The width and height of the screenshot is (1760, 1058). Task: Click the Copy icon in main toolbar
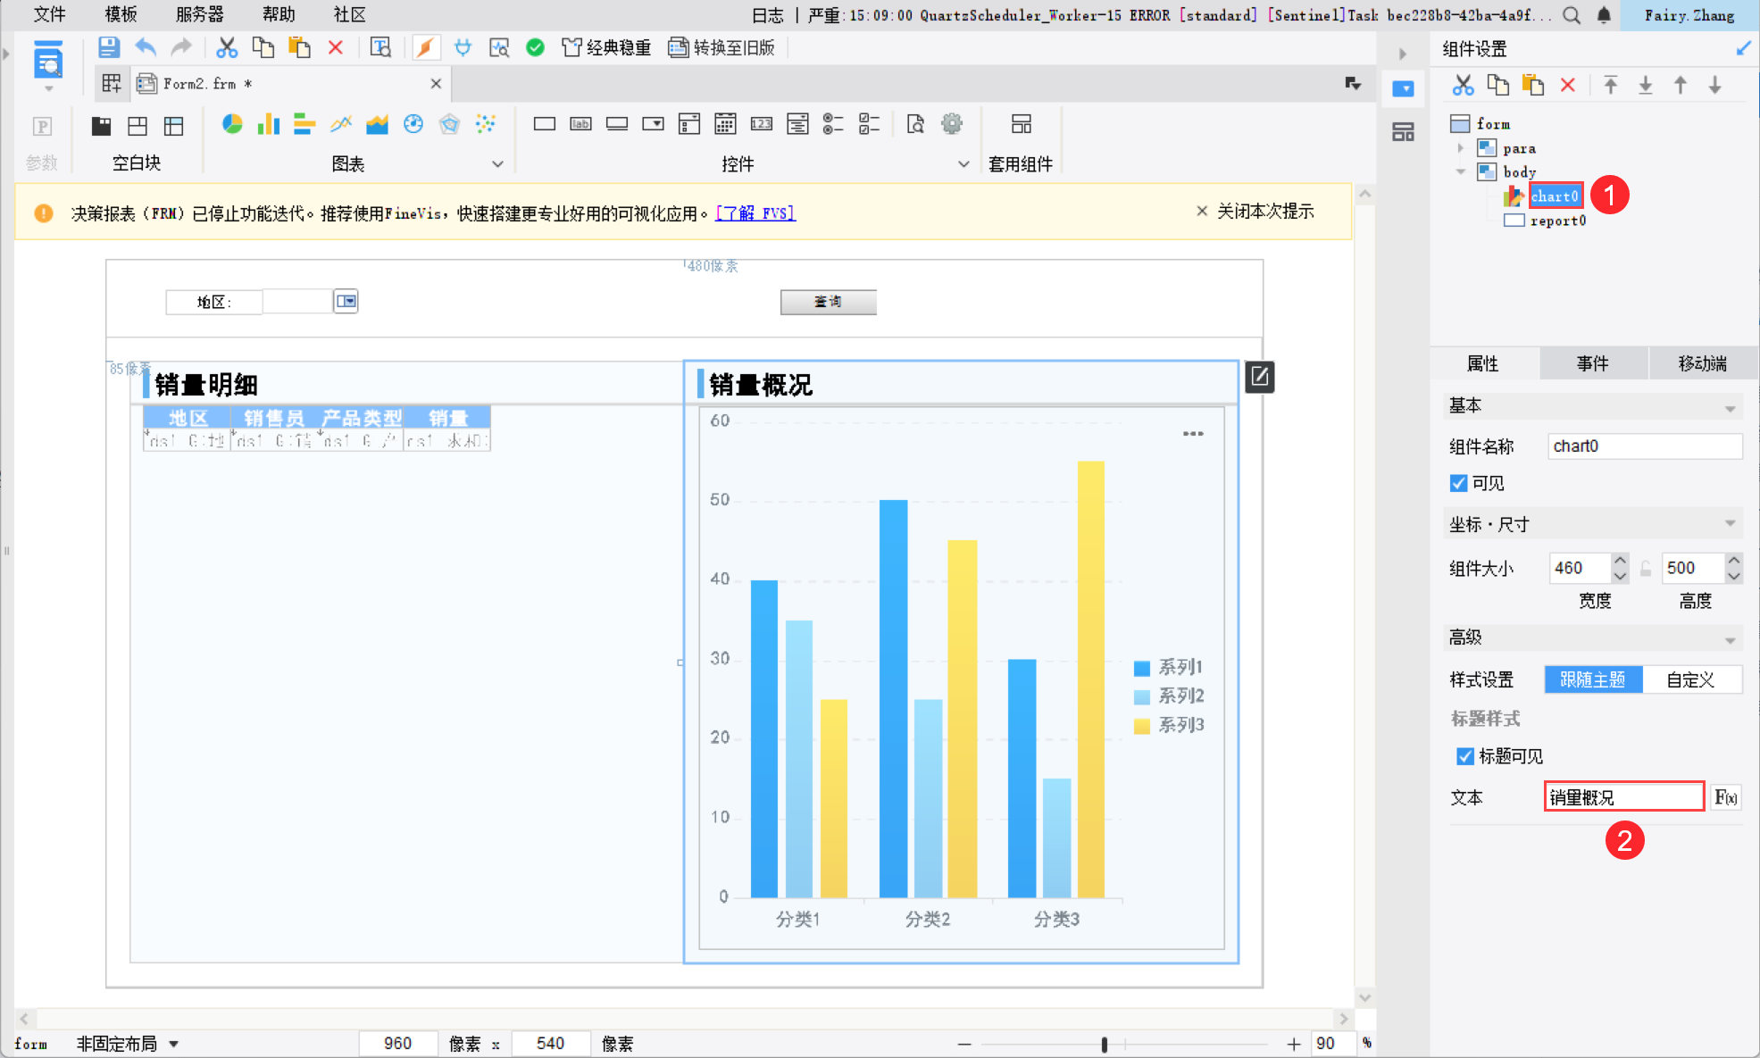[x=263, y=47]
